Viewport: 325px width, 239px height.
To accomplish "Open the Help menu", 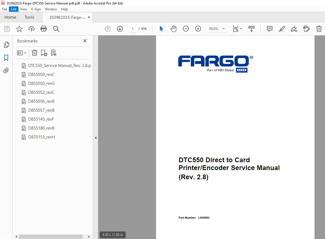I will point(64,9).
